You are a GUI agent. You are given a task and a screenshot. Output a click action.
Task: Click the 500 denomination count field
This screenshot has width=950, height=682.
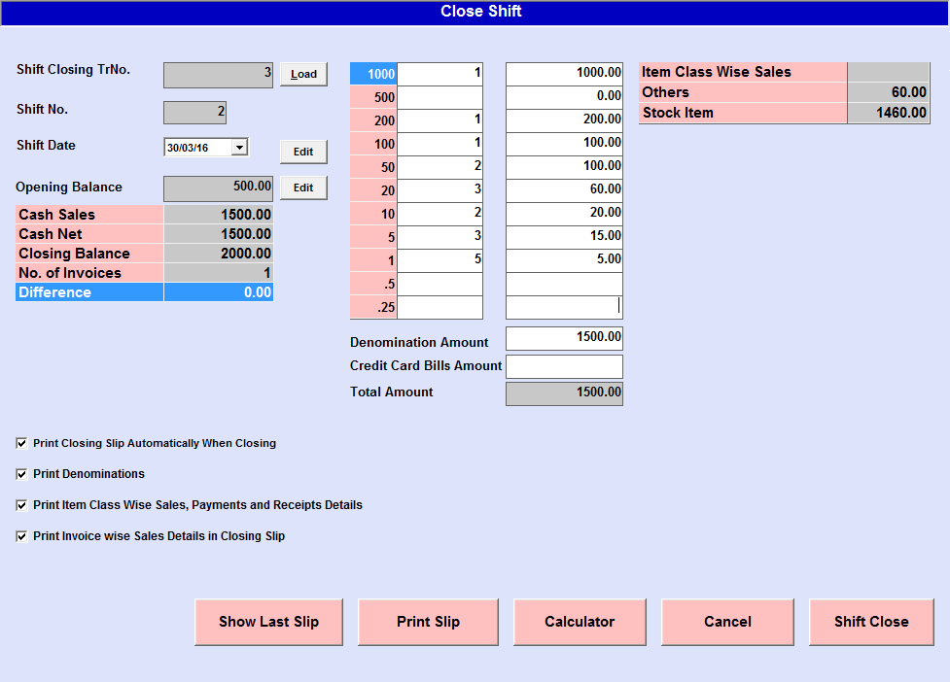pyautogui.click(x=440, y=97)
